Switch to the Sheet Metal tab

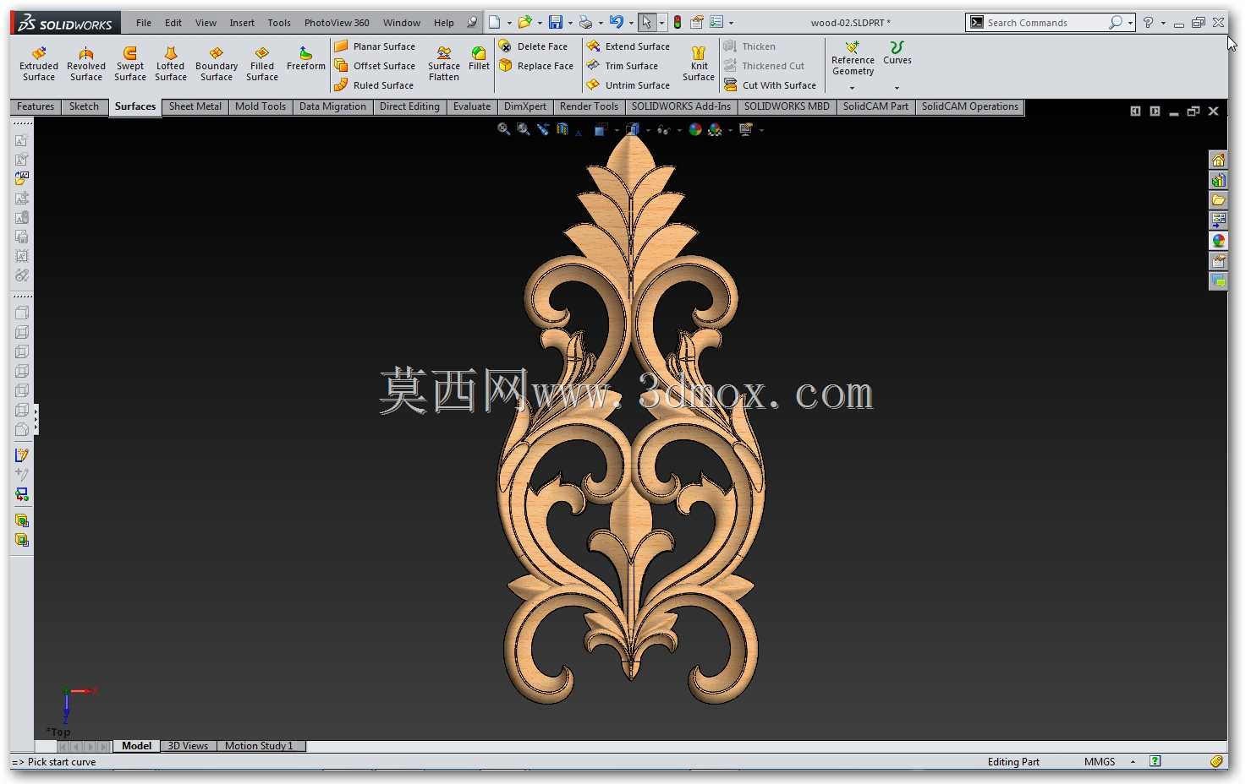click(195, 106)
